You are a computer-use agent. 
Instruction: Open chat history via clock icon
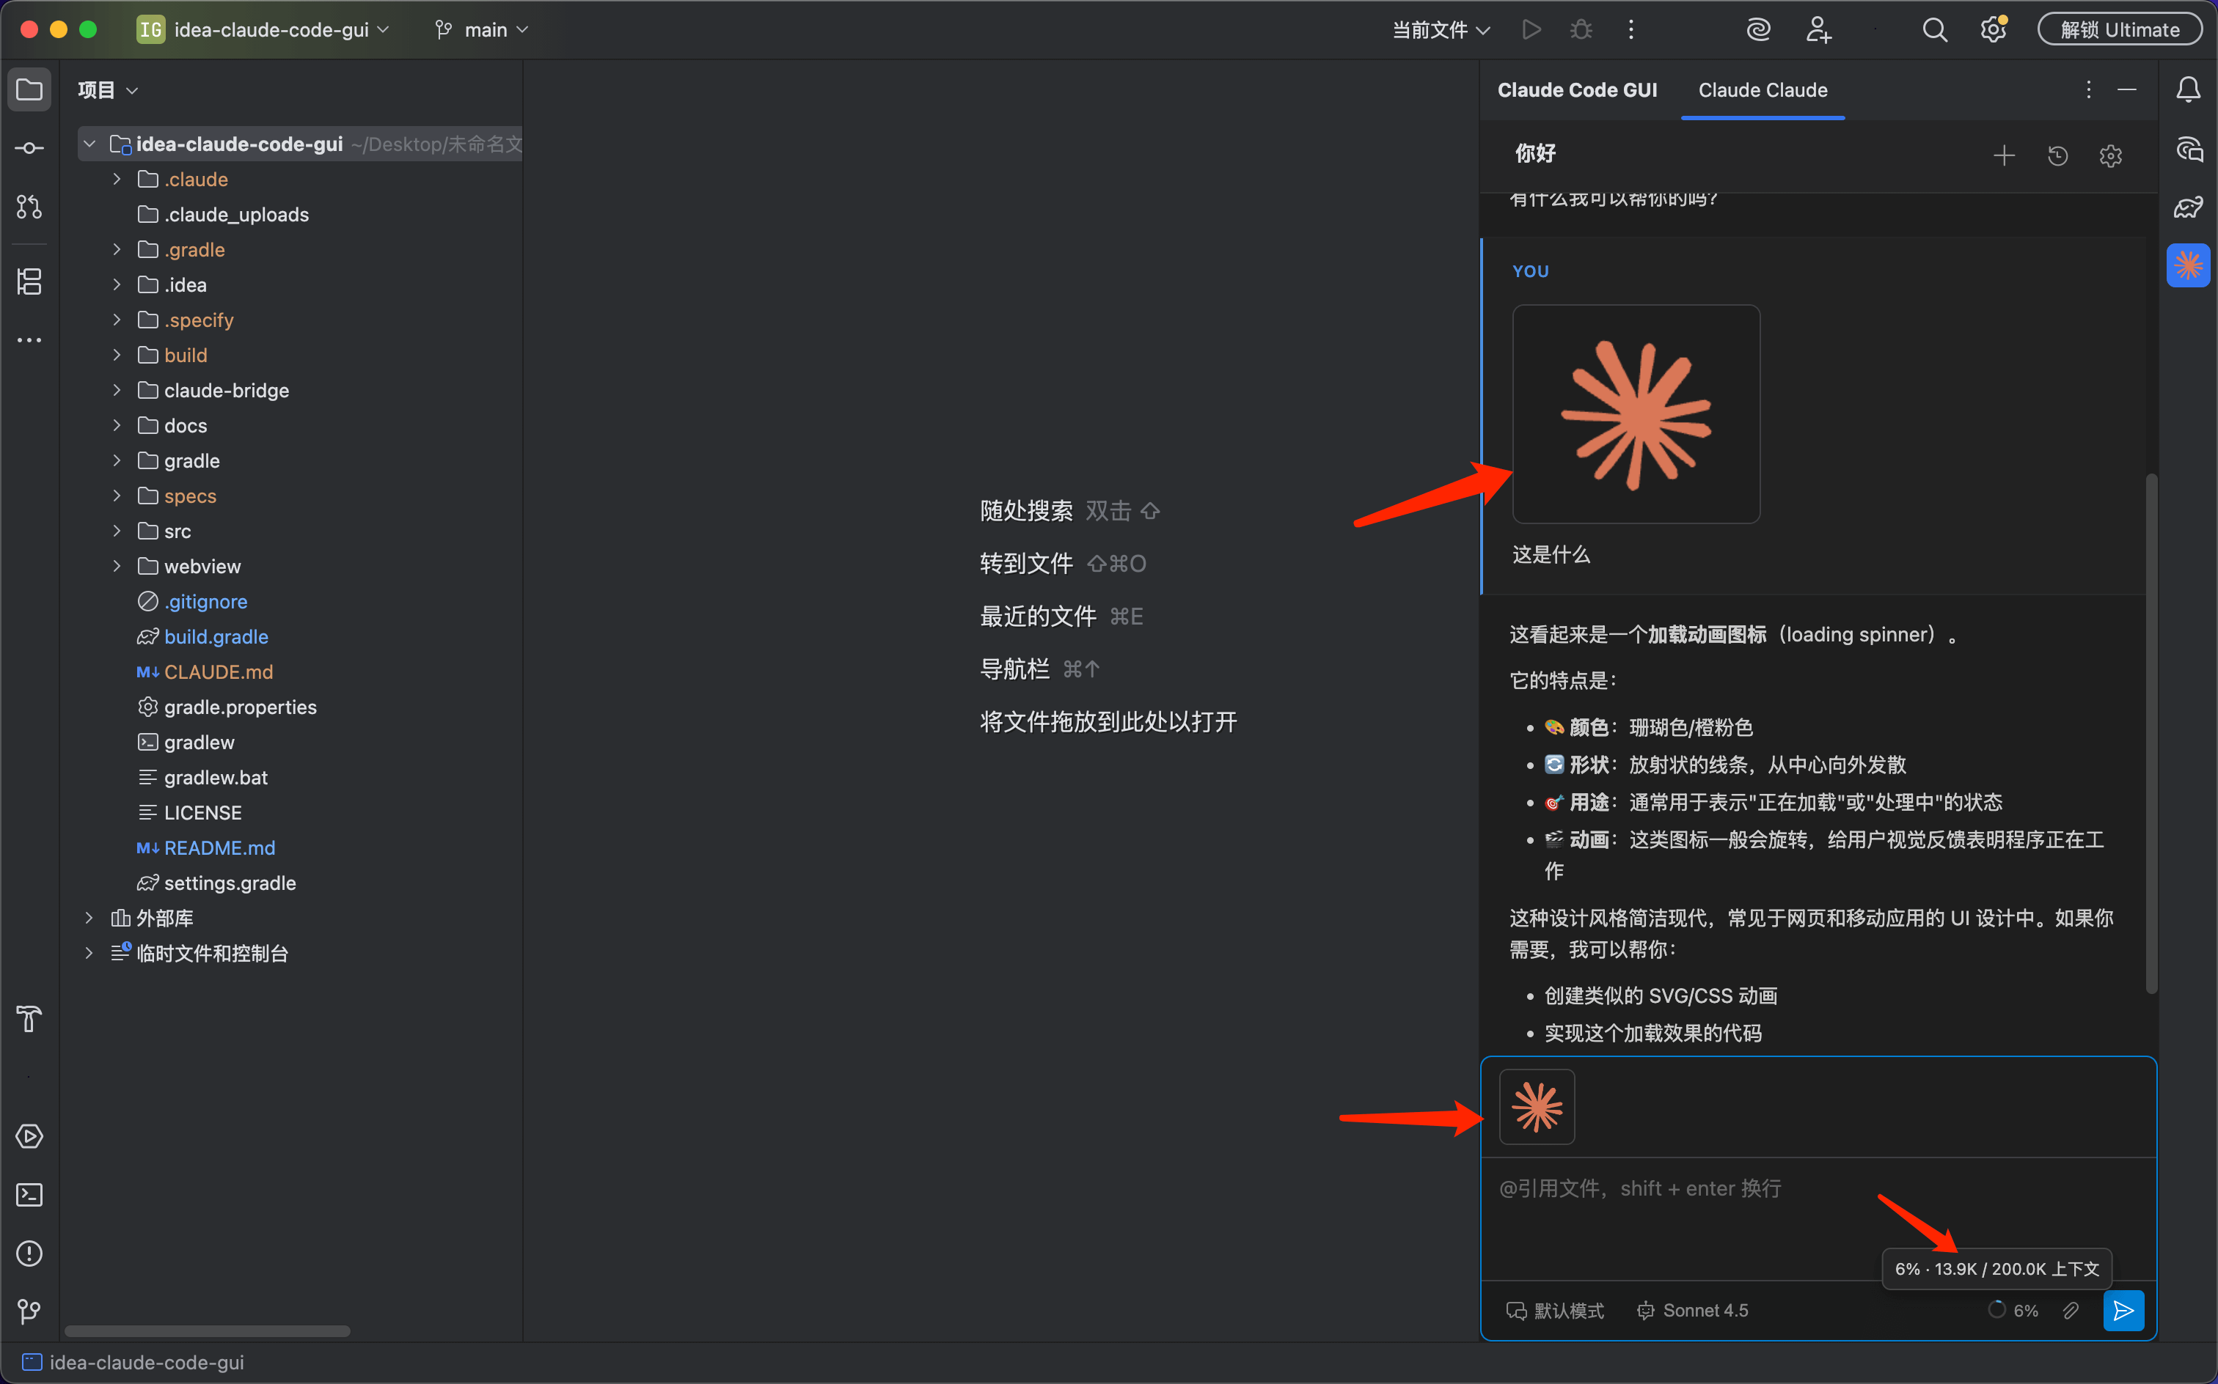pos(2057,155)
